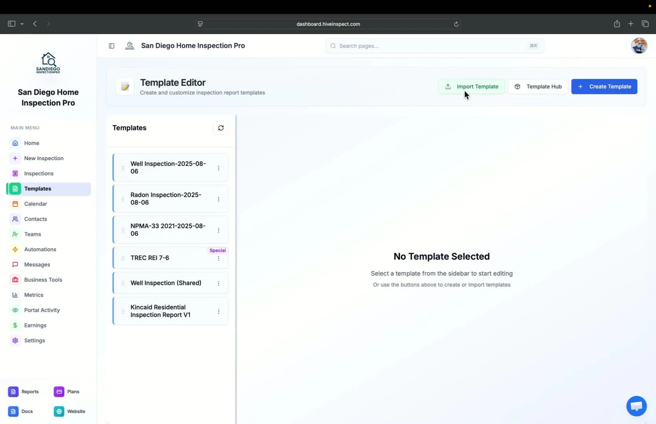The image size is (656, 424).
Task: Expand browser sidebar dropdown chevron
Action: pos(22,24)
